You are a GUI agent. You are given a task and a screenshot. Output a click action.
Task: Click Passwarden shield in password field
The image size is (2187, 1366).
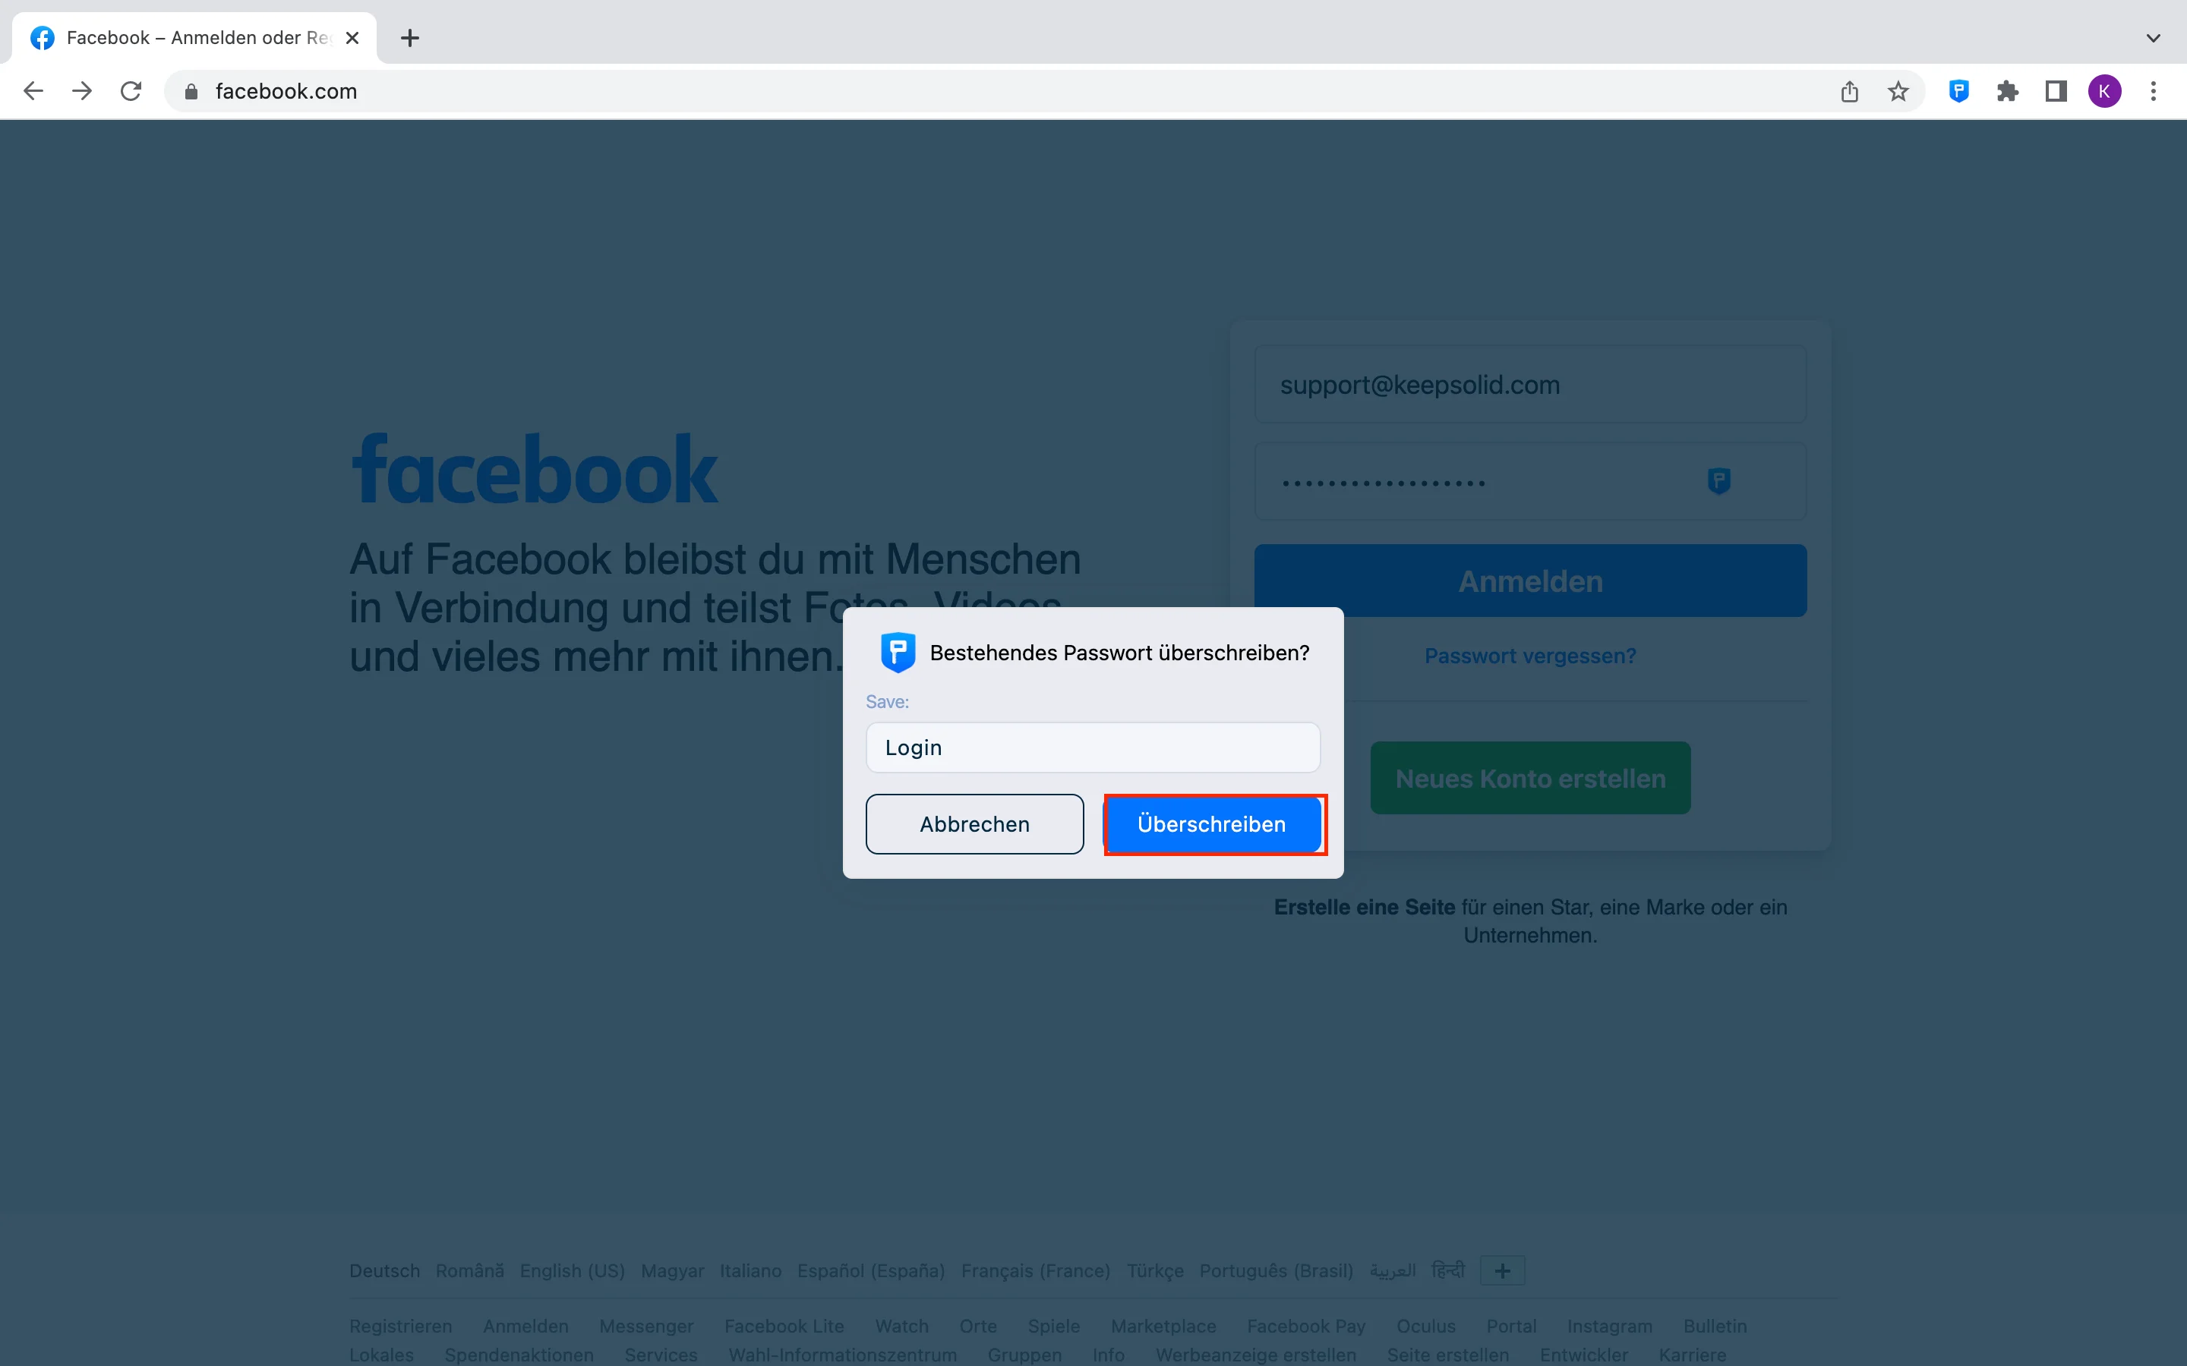point(1718,480)
